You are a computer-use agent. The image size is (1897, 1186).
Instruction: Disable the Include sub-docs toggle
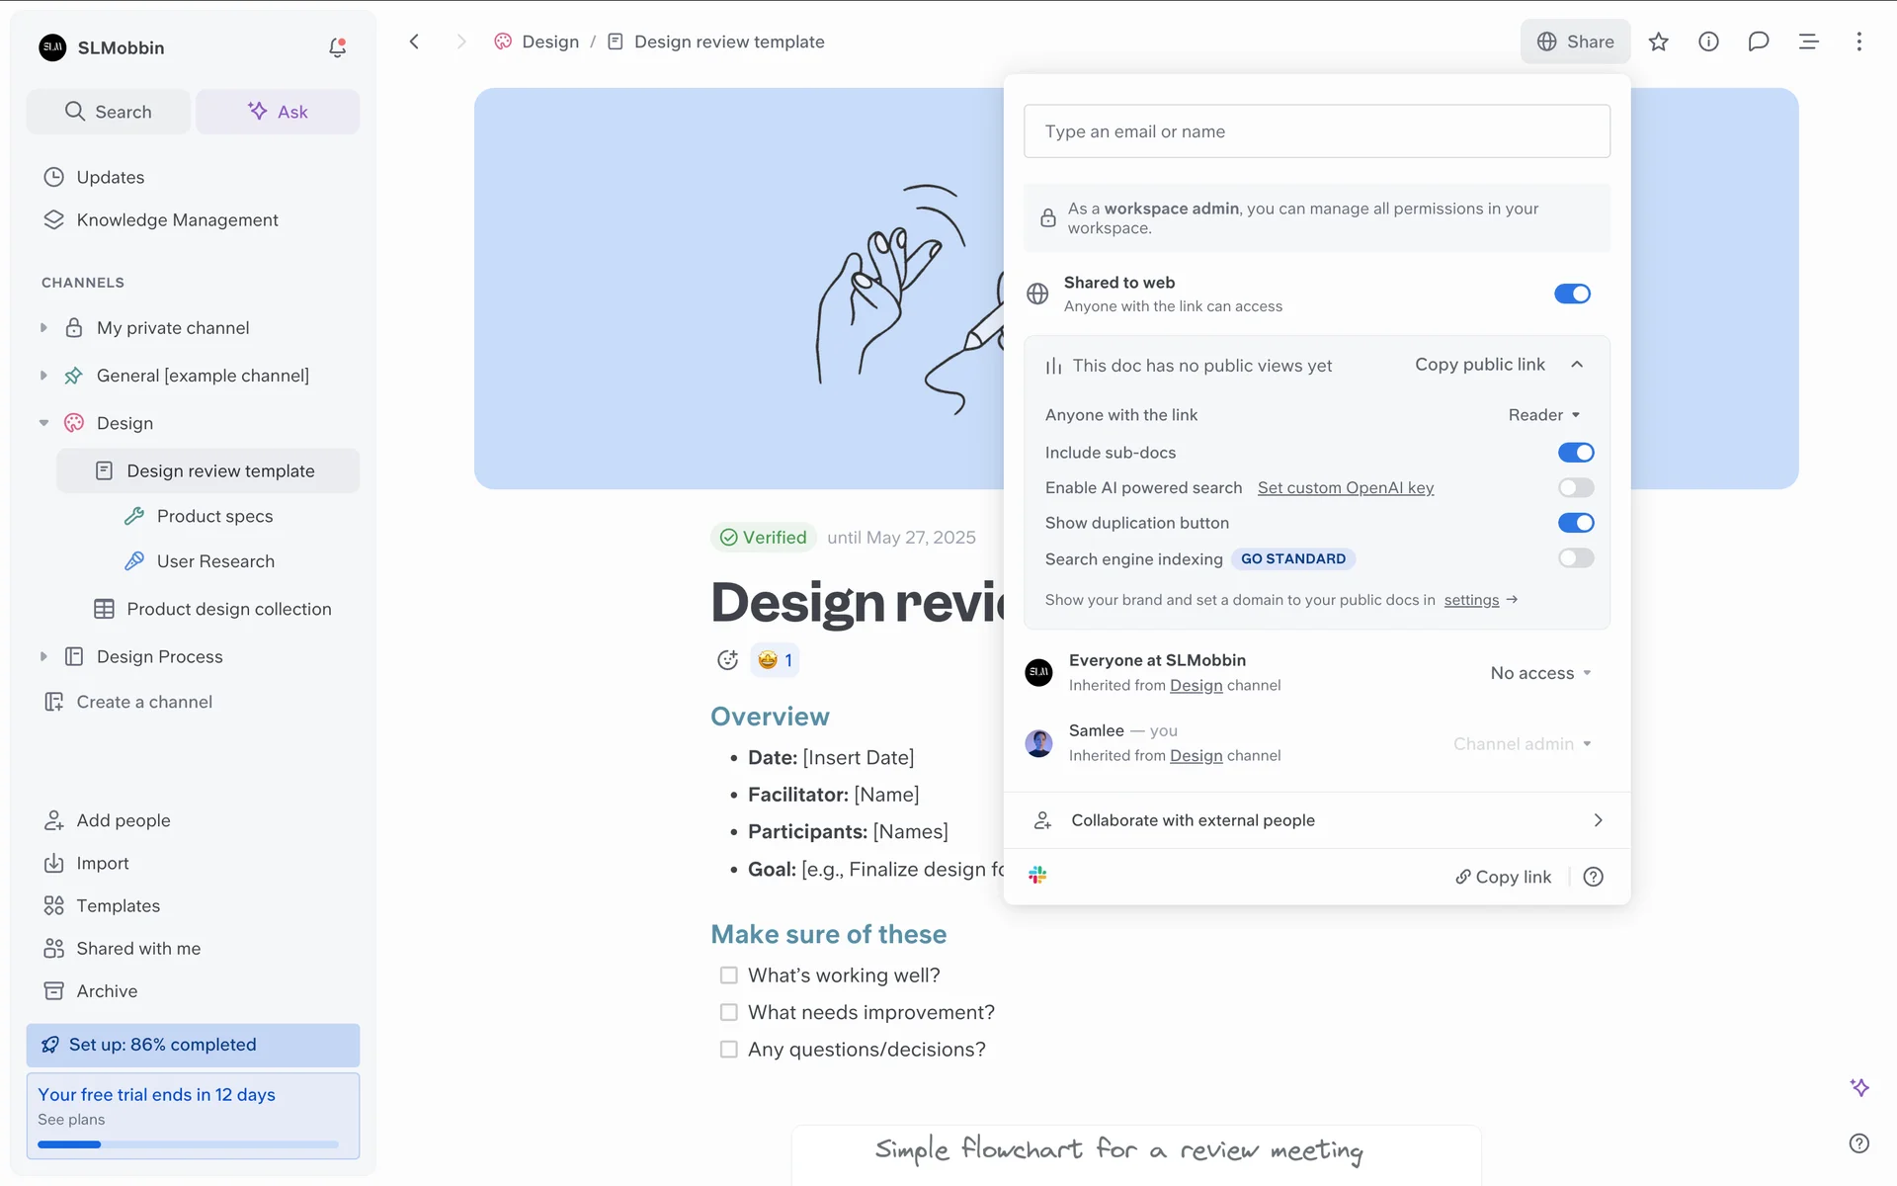coord(1575,453)
